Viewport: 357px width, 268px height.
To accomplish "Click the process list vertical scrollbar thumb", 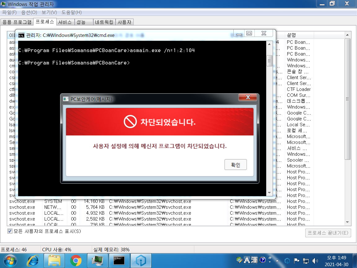I will [x=347, y=99].
